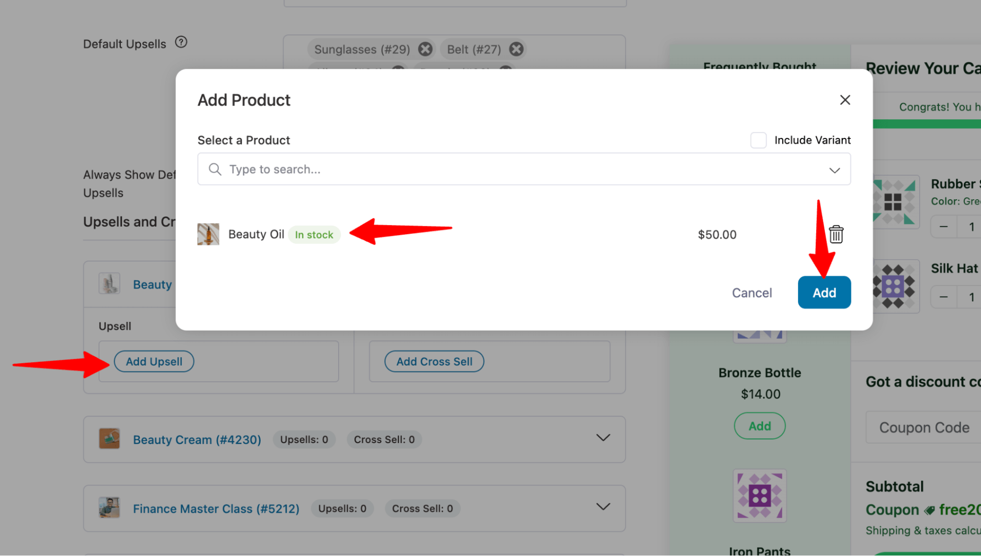Click Add button for Bronze Bottle
Screen dimensions: 981x556
(759, 426)
